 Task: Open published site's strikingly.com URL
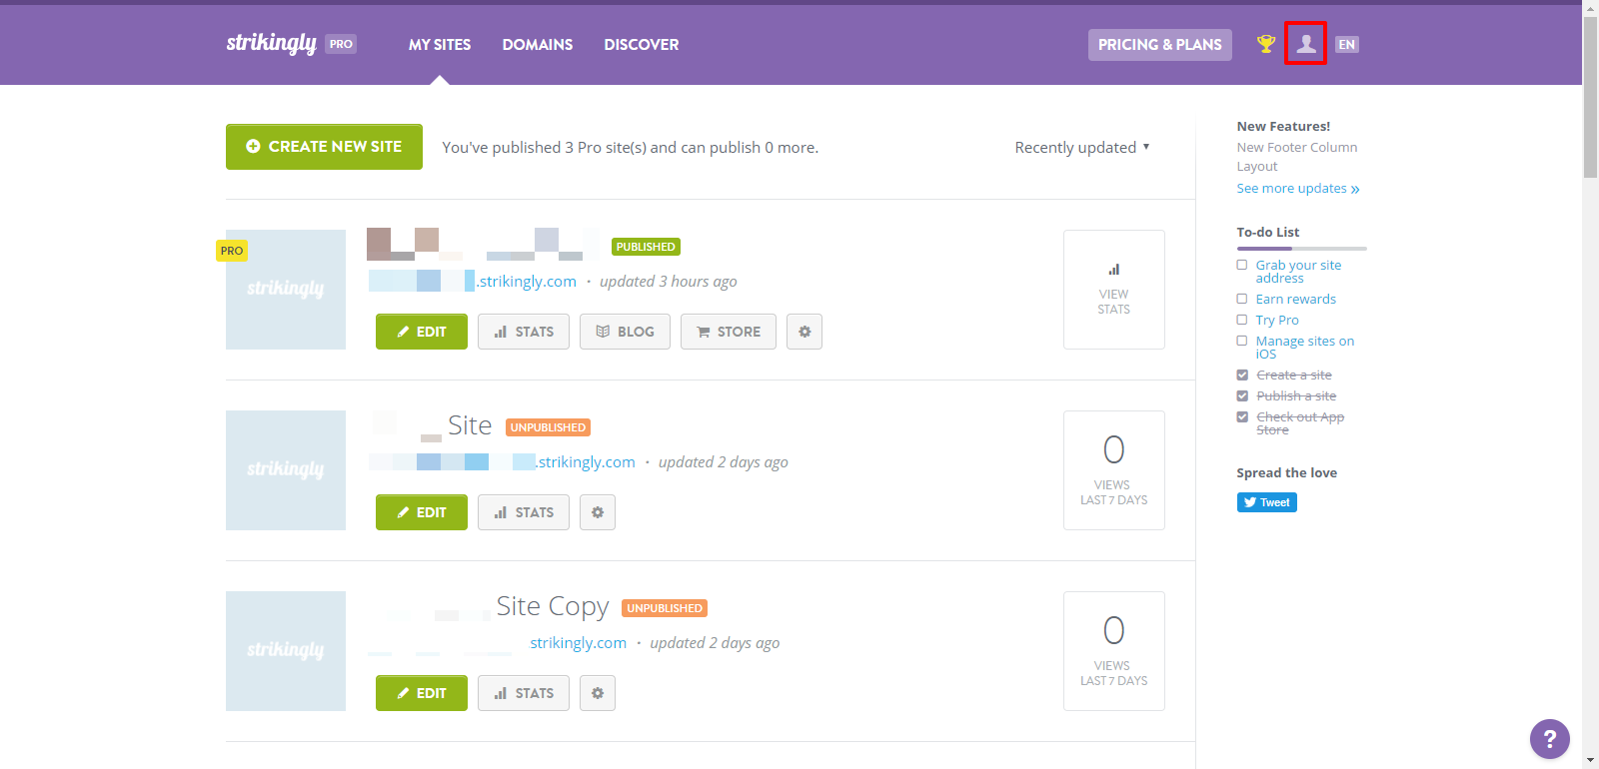pos(473,282)
